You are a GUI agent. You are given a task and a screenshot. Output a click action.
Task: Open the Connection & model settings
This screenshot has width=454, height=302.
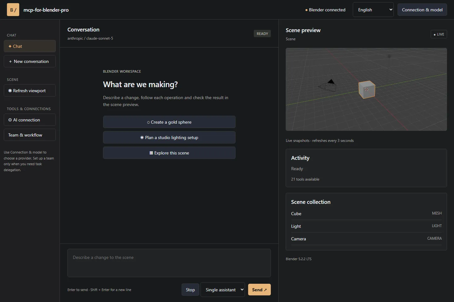point(422,10)
